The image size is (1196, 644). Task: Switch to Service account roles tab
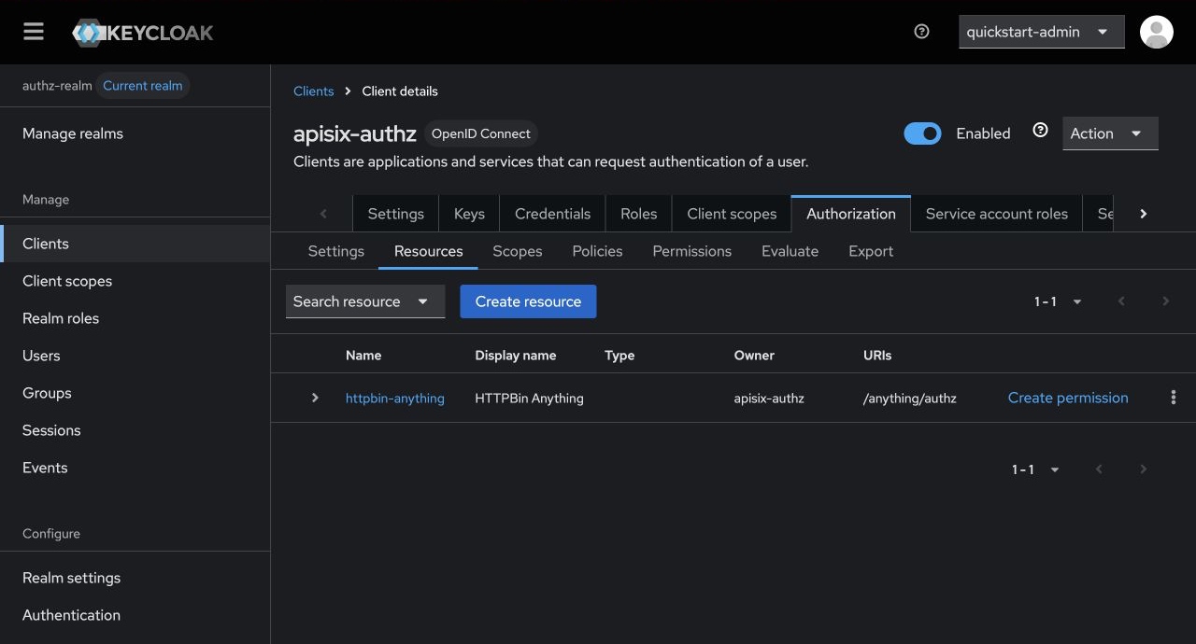click(996, 214)
